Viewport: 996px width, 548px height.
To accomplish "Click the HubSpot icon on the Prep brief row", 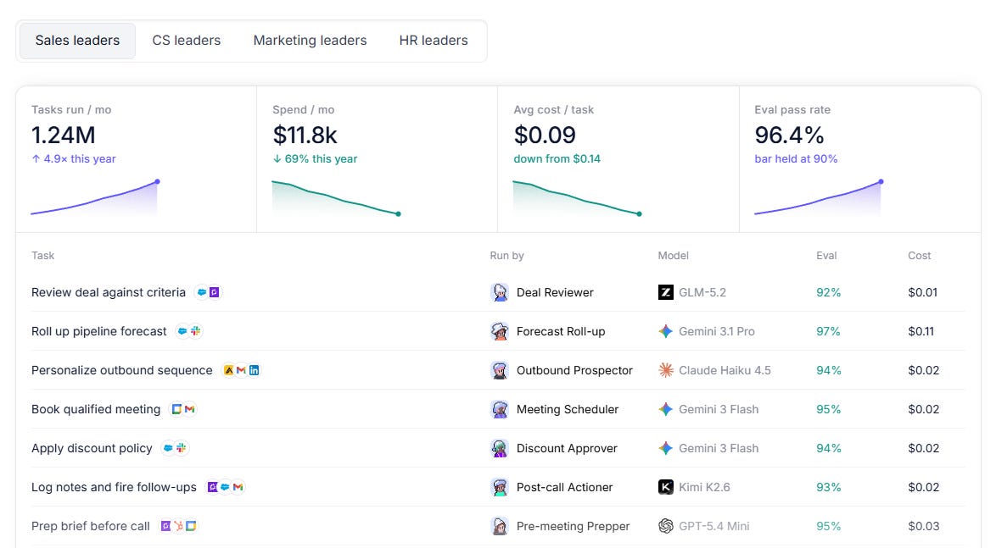I will [178, 526].
